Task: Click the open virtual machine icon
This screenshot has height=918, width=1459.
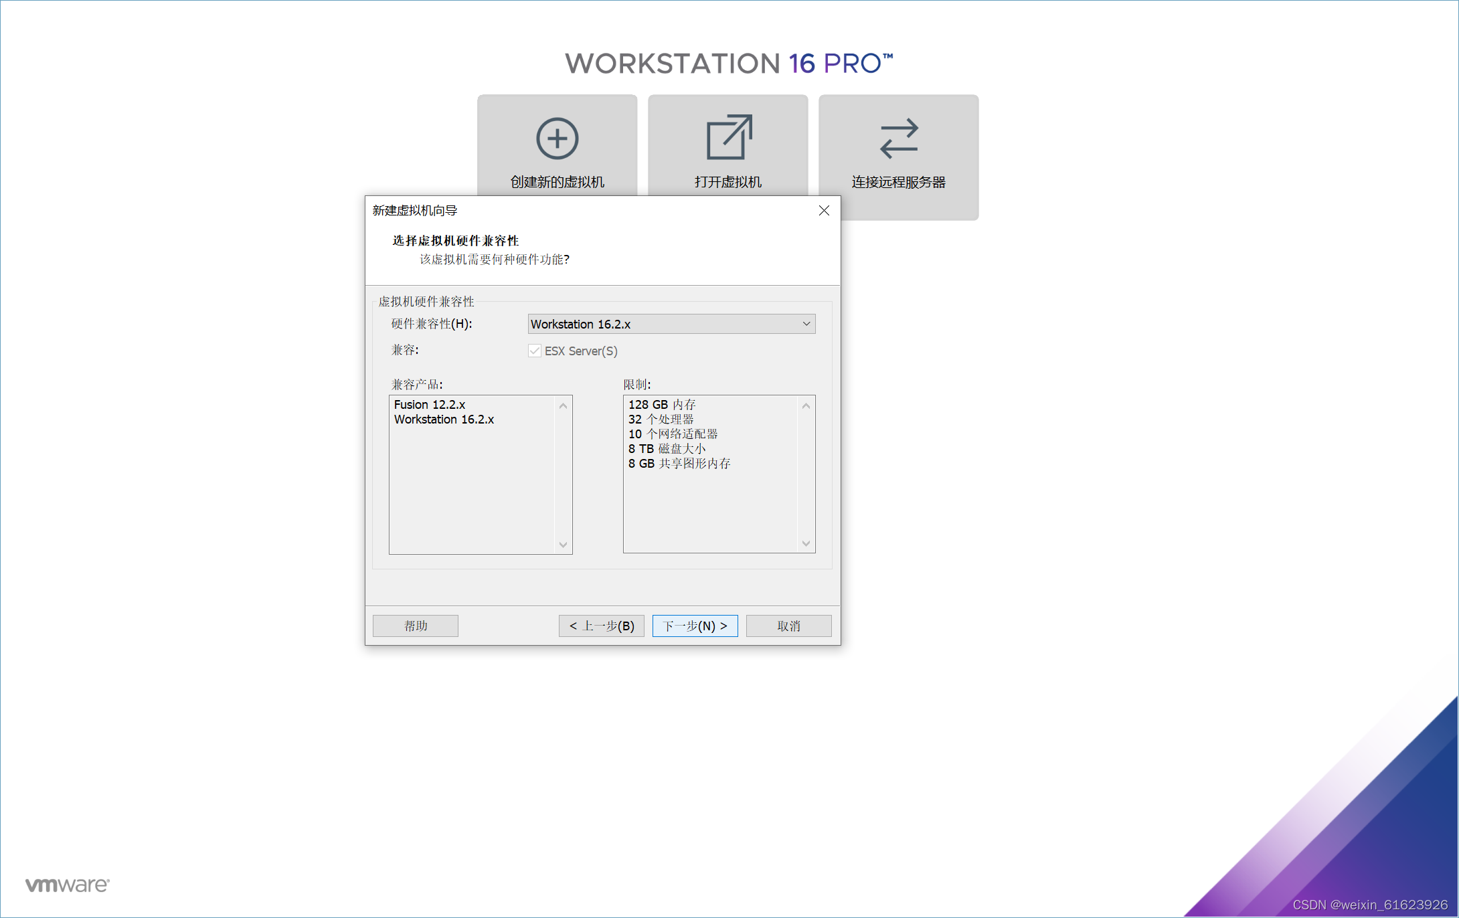Action: tap(728, 138)
